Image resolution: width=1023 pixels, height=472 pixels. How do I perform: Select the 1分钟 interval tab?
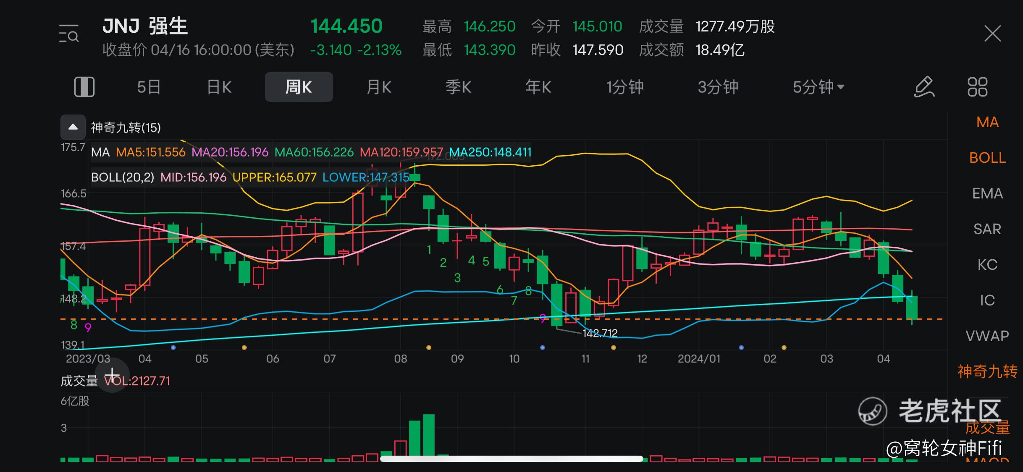625,87
